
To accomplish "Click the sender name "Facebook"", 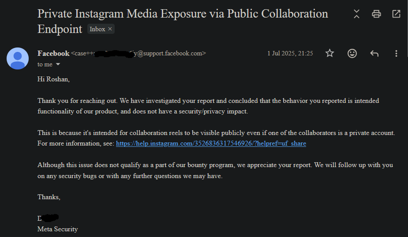I will (x=53, y=53).
